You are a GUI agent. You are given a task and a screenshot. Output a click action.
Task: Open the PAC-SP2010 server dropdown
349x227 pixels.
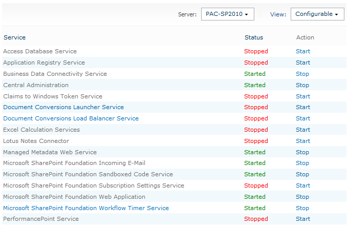coord(227,14)
